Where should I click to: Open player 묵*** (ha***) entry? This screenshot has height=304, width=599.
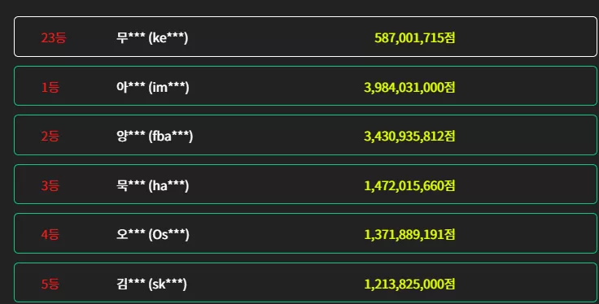pos(152,186)
